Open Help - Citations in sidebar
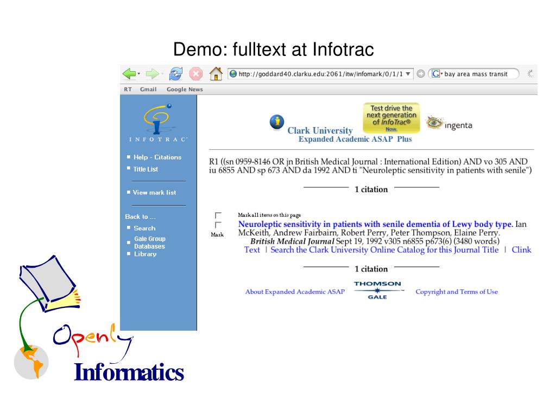 tap(157, 157)
